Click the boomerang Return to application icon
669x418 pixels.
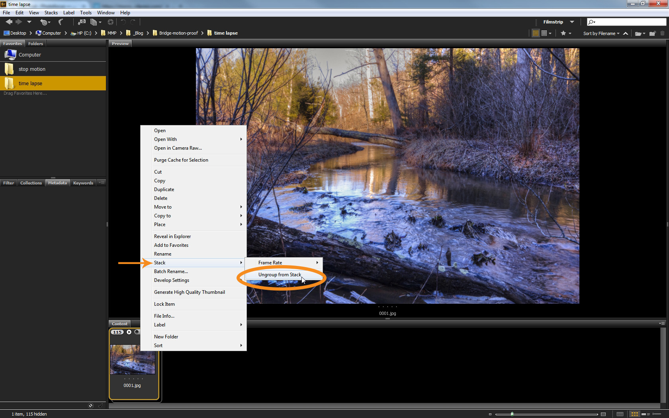61,22
